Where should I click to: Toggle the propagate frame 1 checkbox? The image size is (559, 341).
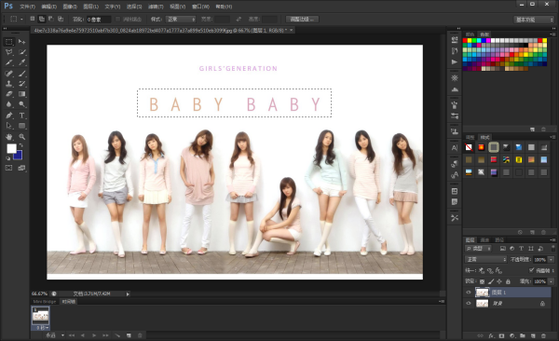coord(532,270)
